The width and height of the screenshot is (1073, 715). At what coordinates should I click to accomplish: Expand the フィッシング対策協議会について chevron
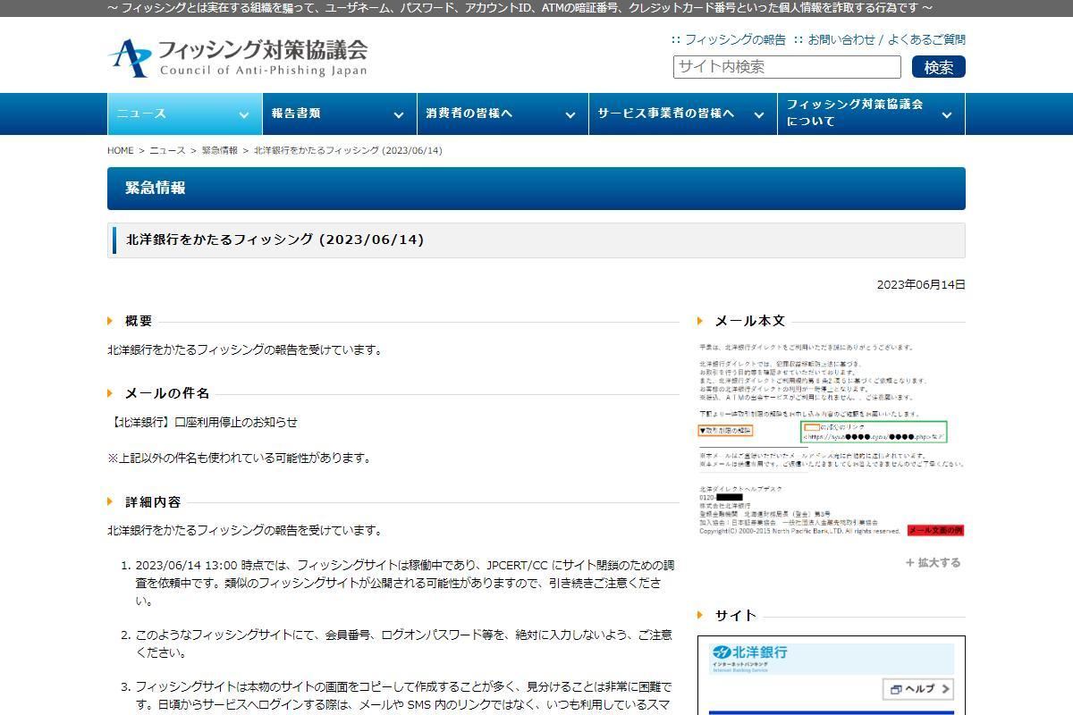pos(947,114)
